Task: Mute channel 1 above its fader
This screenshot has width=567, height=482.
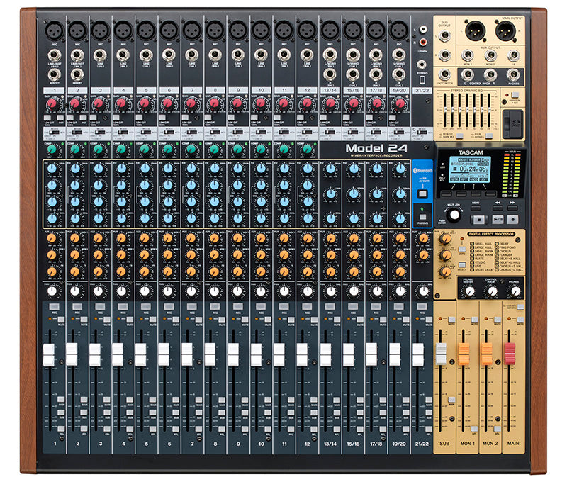Action: click(61, 320)
